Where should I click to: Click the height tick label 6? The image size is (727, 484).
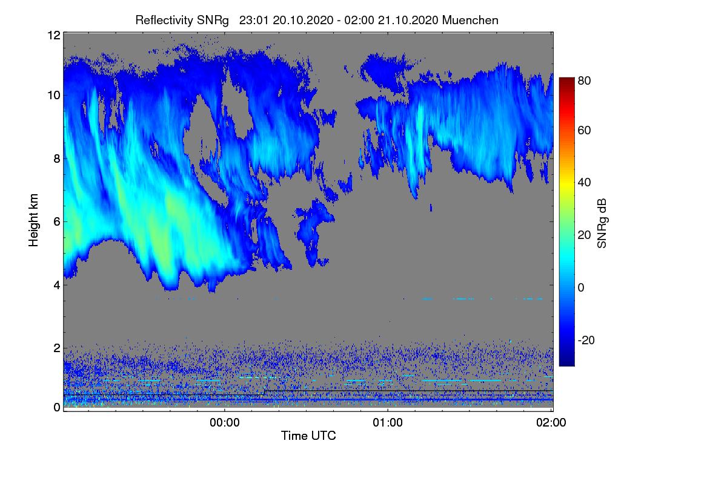(56, 221)
